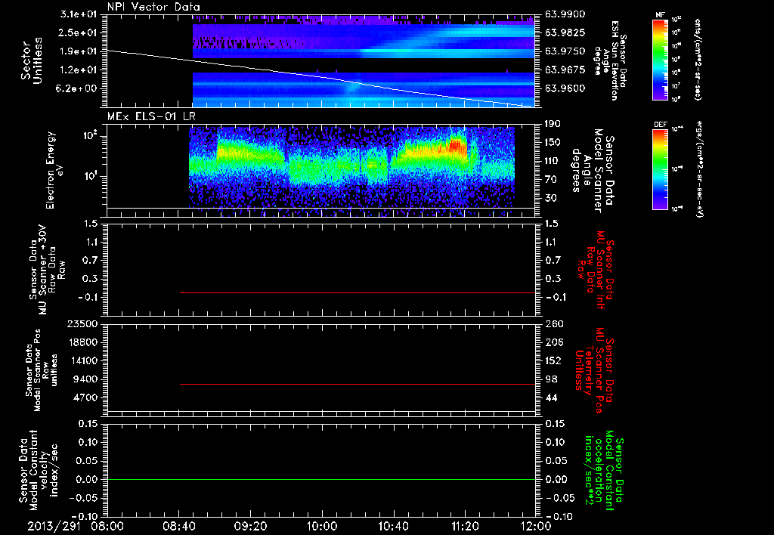Click the NF color scale bar
774x535 pixels.
click(661, 60)
